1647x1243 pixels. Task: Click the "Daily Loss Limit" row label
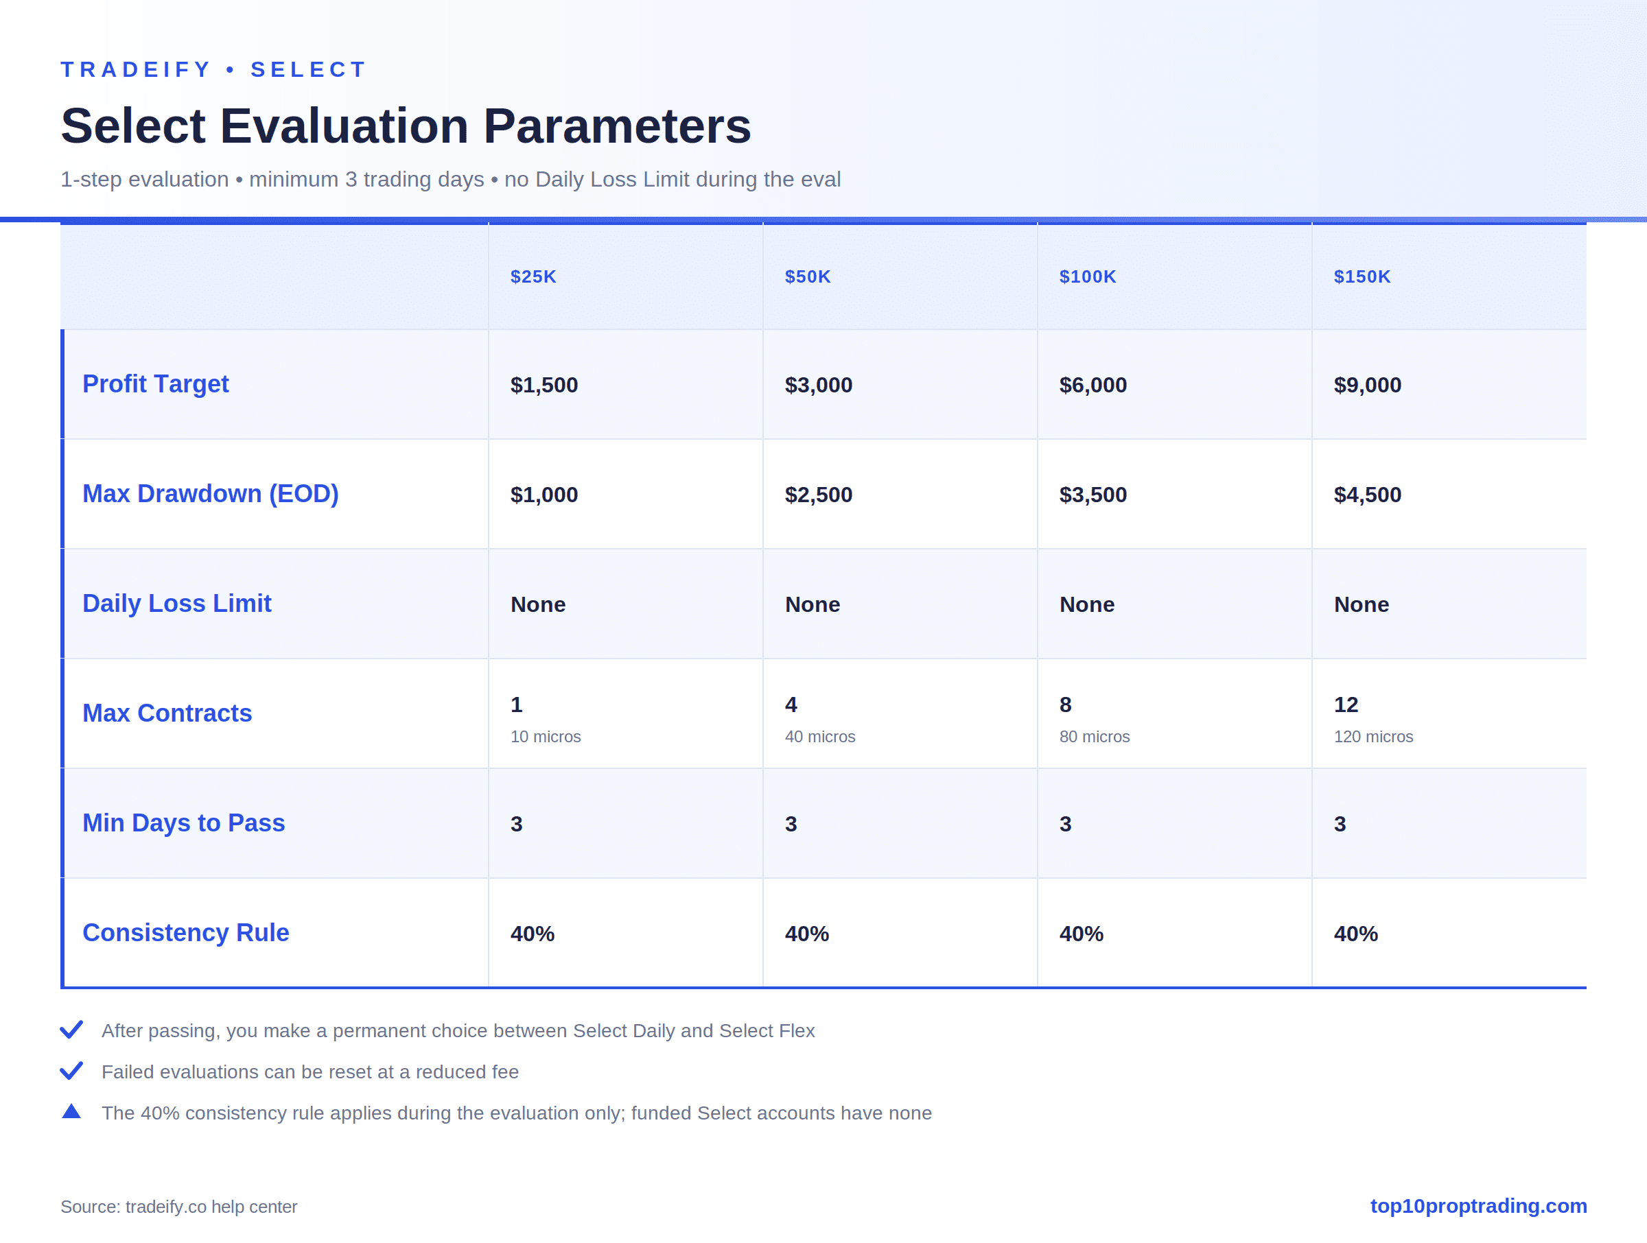coord(177,604)
